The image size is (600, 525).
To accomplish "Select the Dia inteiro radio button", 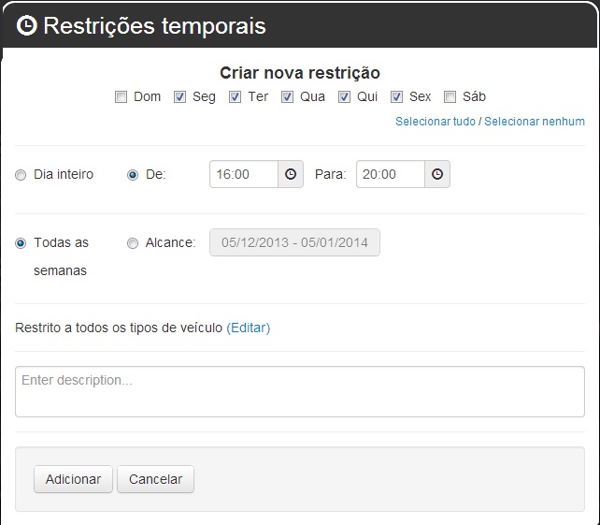I will [21, 175].
